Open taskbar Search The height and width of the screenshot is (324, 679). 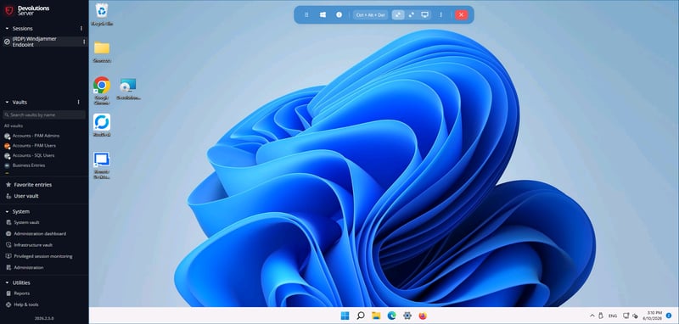[360, 316]
